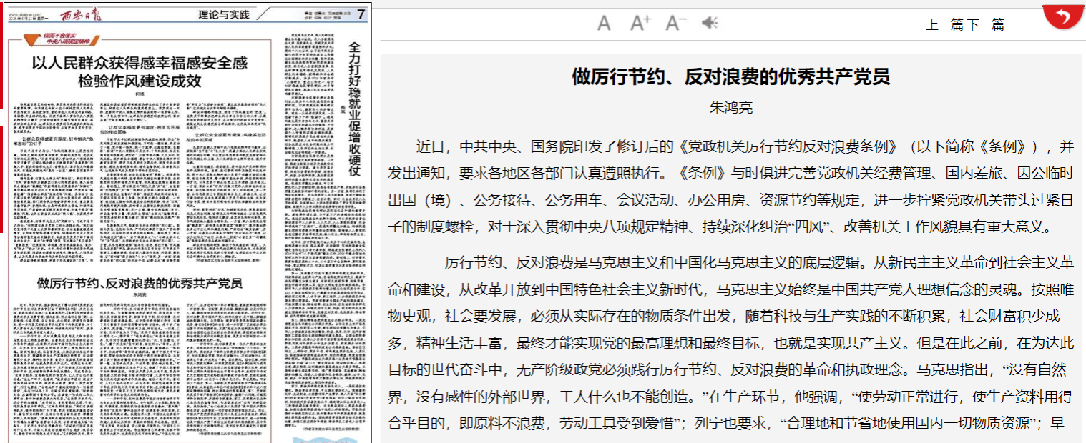The width and height of the screenshot is (1086, 443).
Task: Click the 理论与实践 section title
Action: point(222,14)
